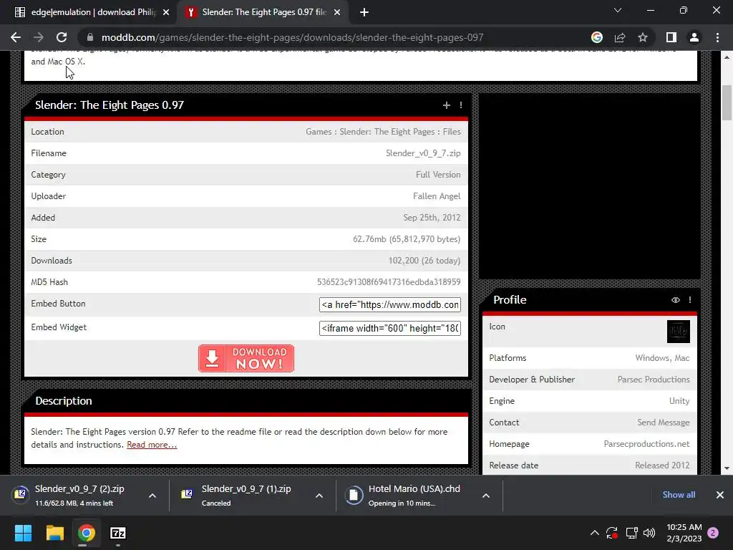Expand options for Hotel Mario (USA).chd download
The width and height of the screenshot is (733, 550).
(486, 496)
